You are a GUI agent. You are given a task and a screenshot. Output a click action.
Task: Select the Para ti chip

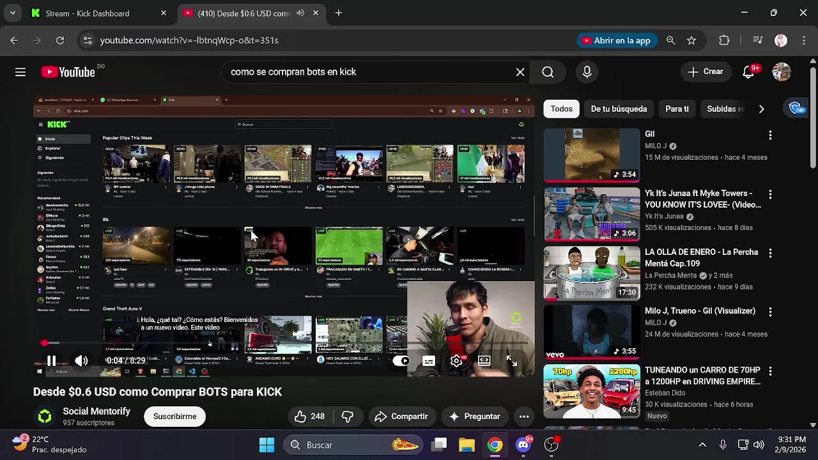pyautogui.click(x=677, y=109)
